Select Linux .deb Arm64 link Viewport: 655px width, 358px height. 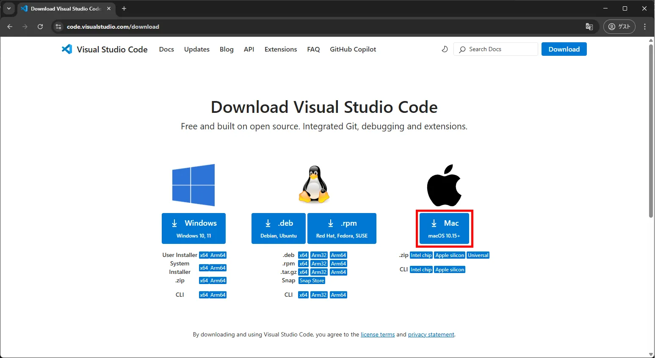[338, 255]
